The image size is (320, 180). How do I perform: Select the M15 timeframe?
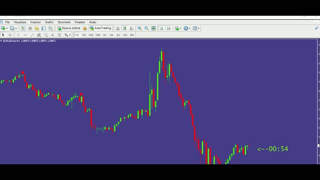(x=91, y=35)
